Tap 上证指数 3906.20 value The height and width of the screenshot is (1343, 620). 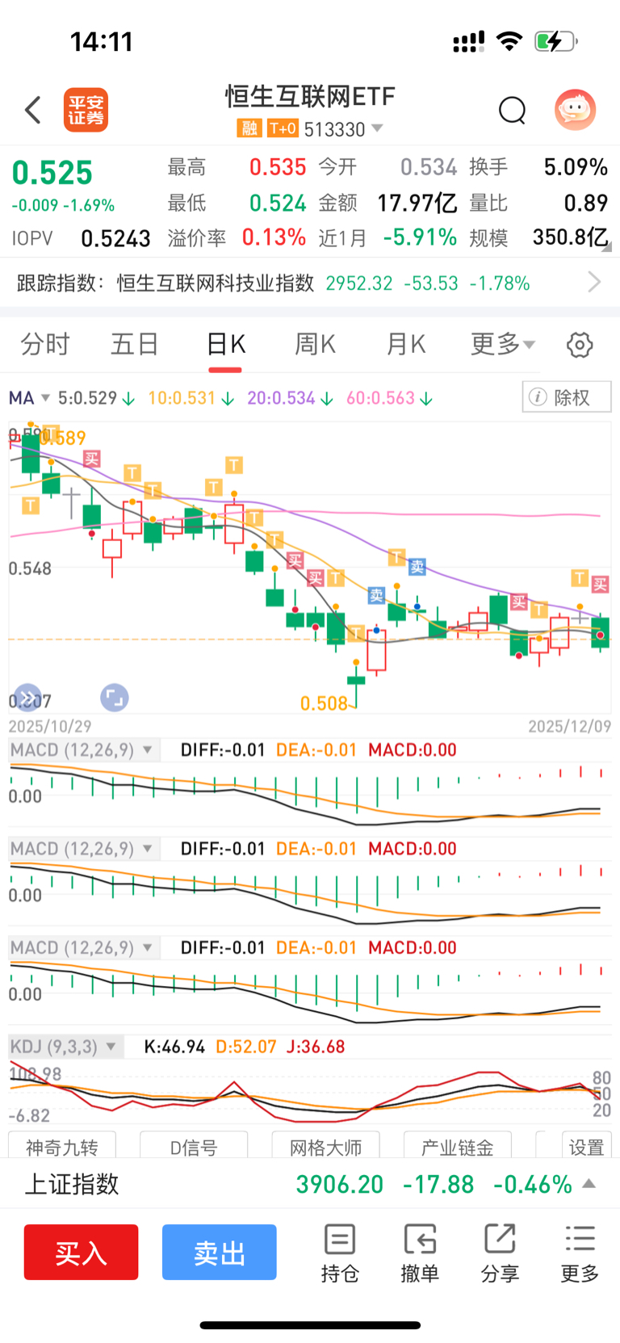click(340, 1184)
